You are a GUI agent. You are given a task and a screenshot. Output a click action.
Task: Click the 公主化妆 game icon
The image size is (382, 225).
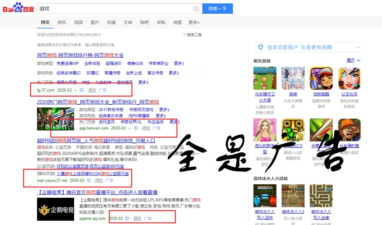pyautogui.click(x=349, y=77)
